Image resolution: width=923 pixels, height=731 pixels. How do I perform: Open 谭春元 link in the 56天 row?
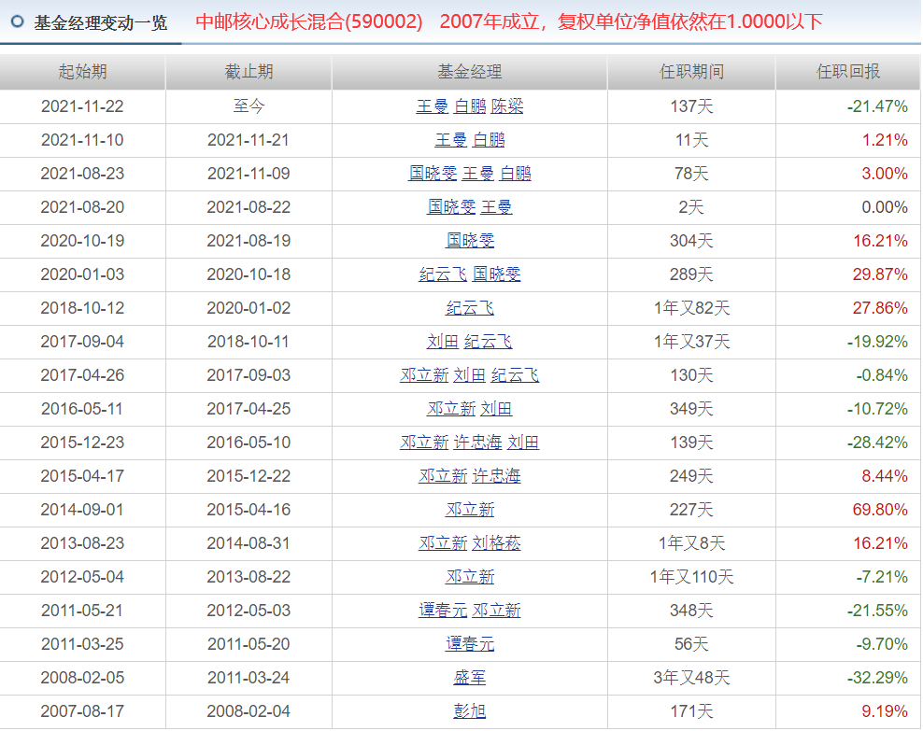tap(470, 644)
